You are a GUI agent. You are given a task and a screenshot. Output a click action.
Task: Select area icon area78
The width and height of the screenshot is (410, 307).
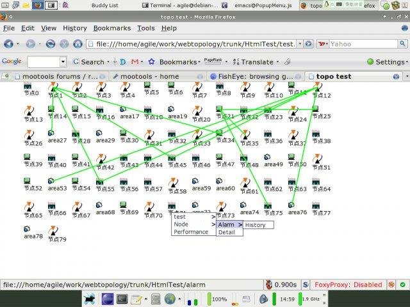(27, 229)
